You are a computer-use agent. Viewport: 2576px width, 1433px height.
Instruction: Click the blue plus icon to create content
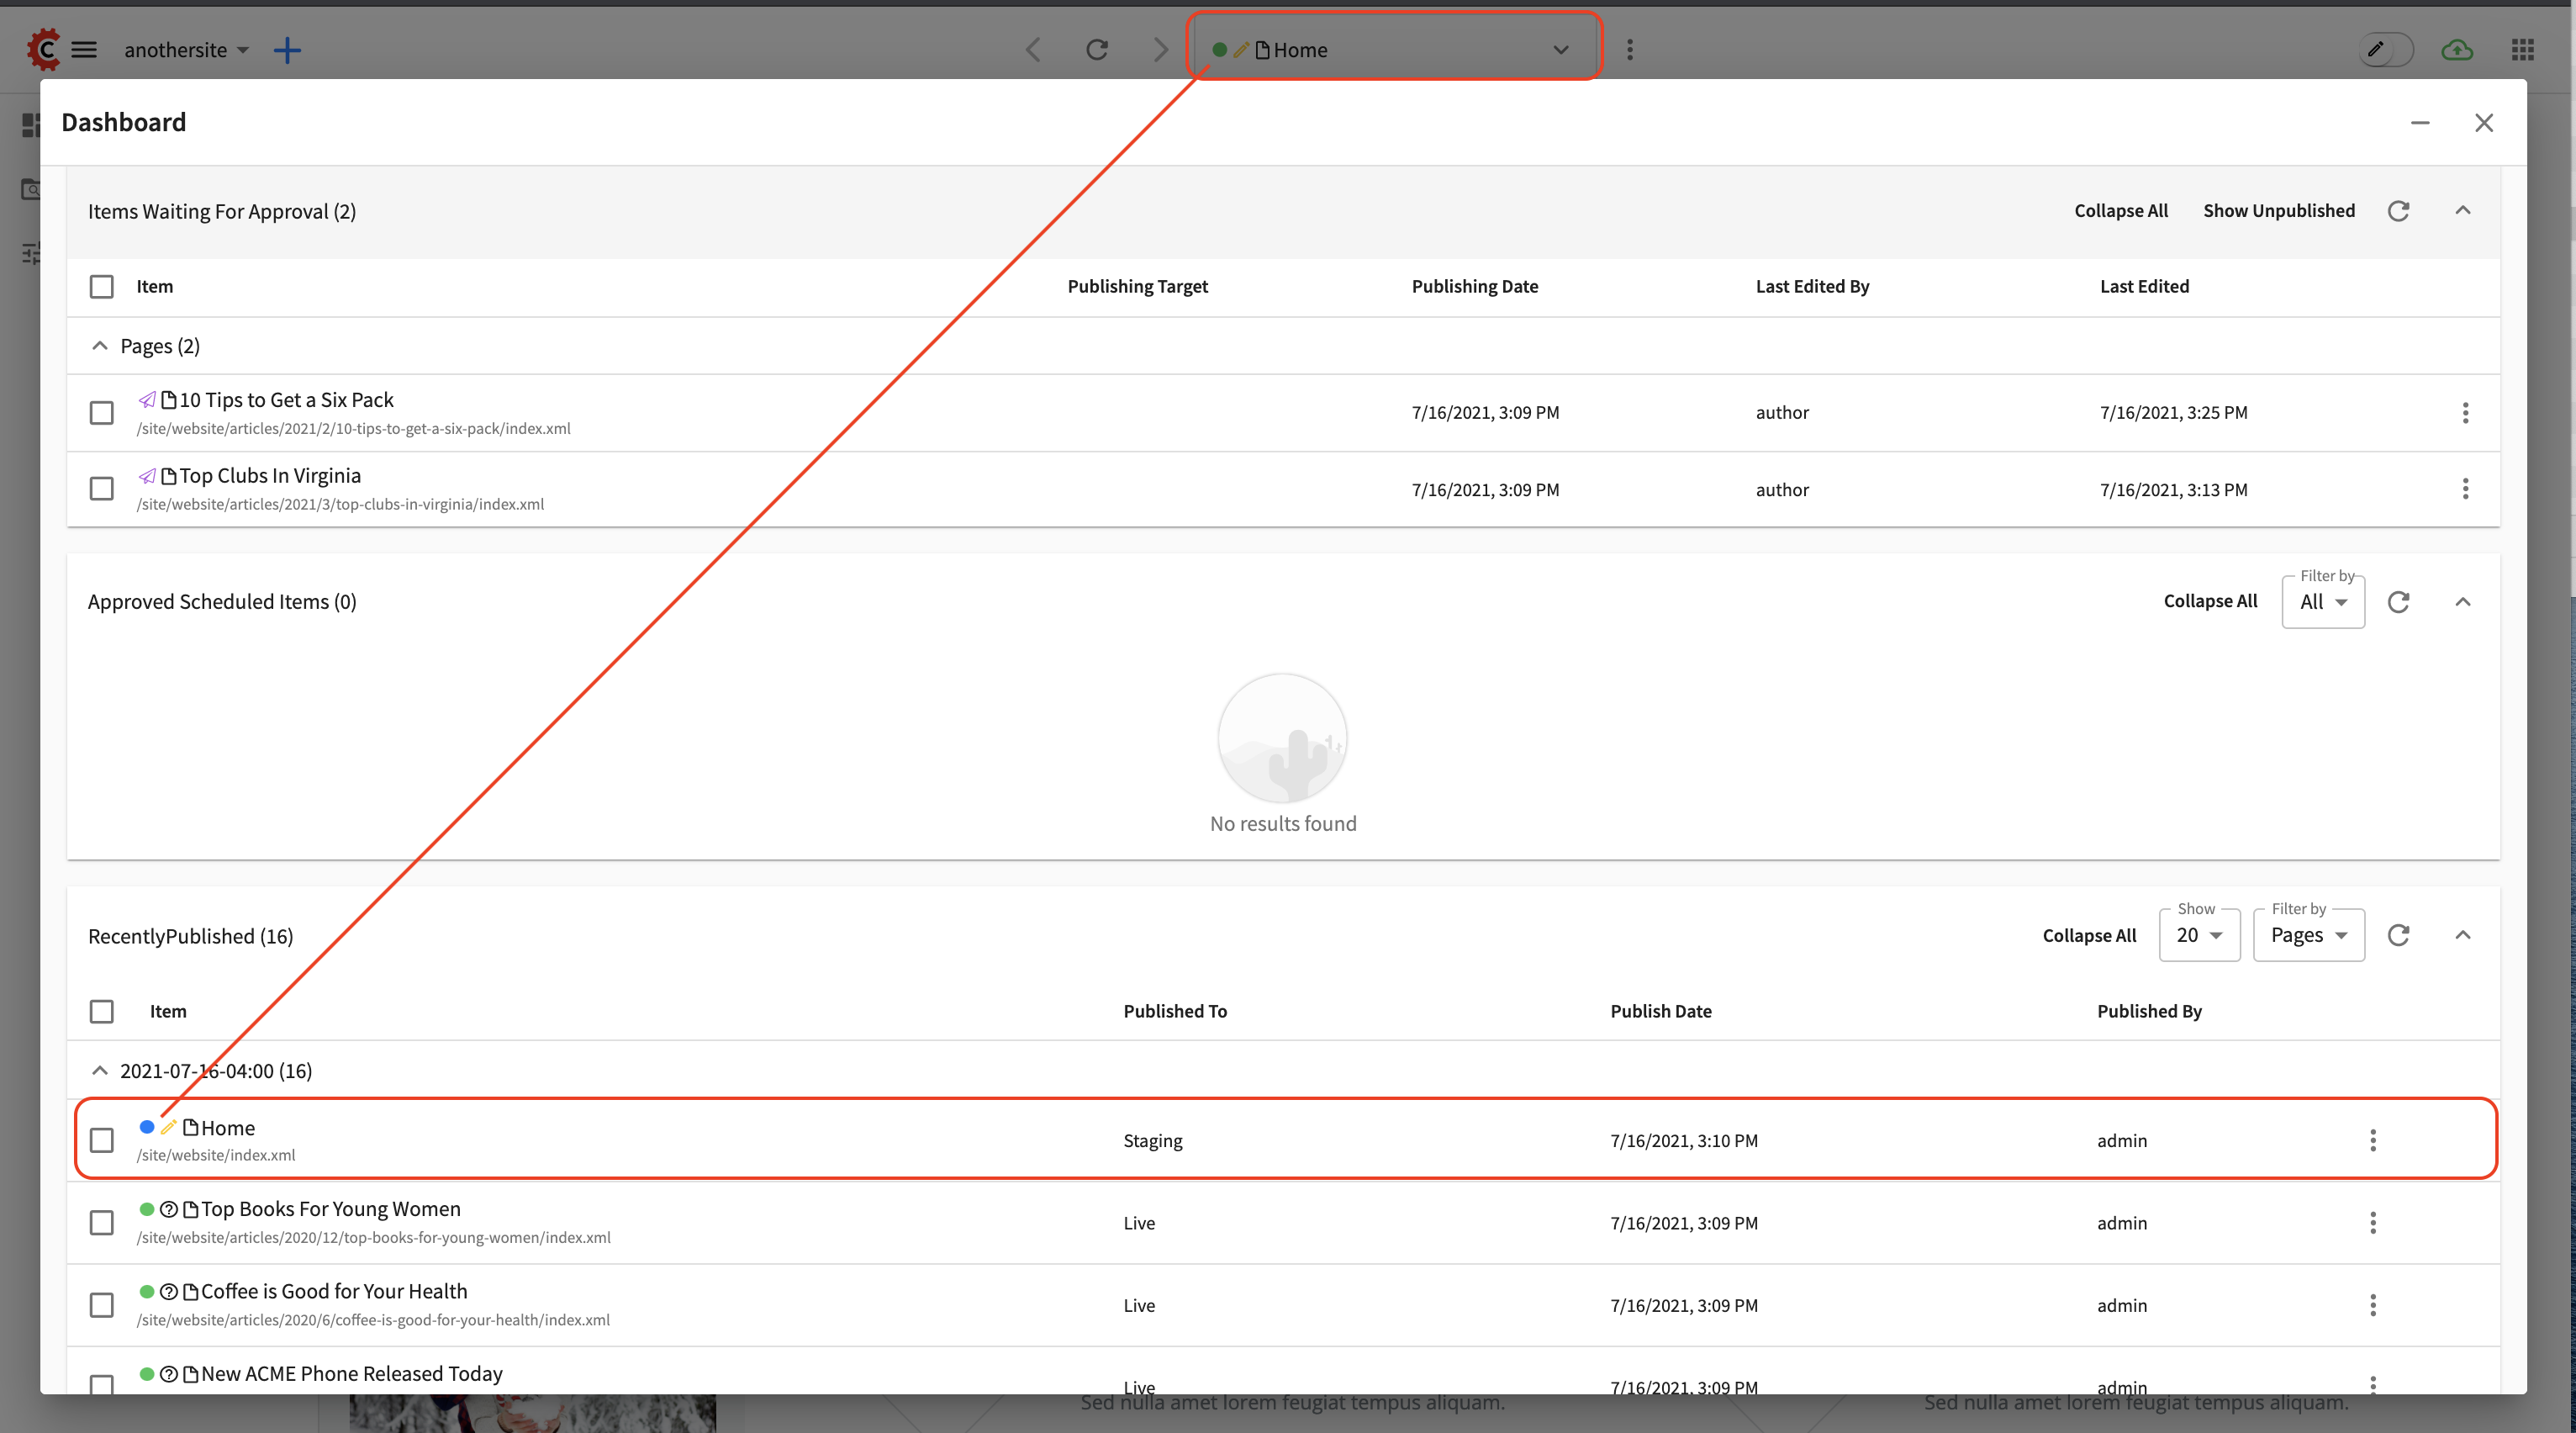(x=288, y=49)
